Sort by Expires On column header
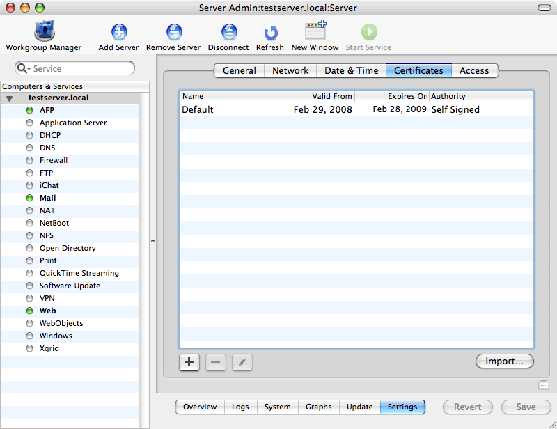Image resolution: width=557 pixels, height=429 pixels. pyautogui.click(x=392, y=96)
